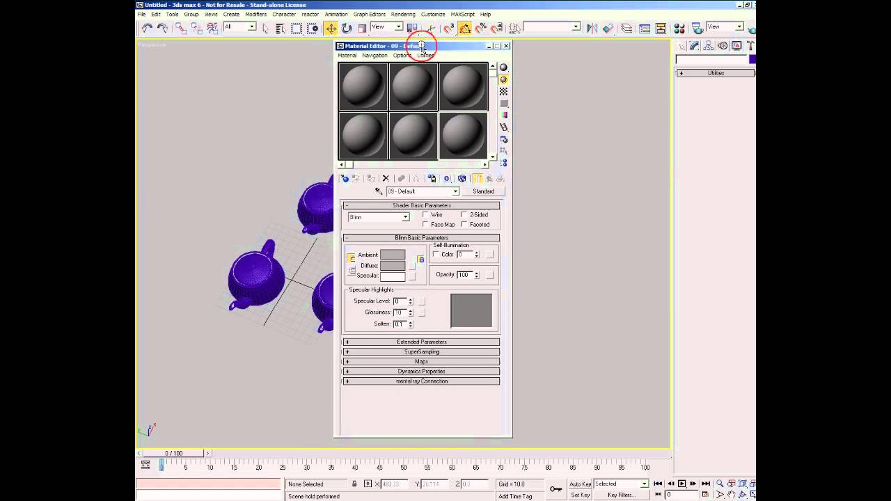Click Selection Lock toggle padlock
This screenshot has width=891, height=501.
354,484
